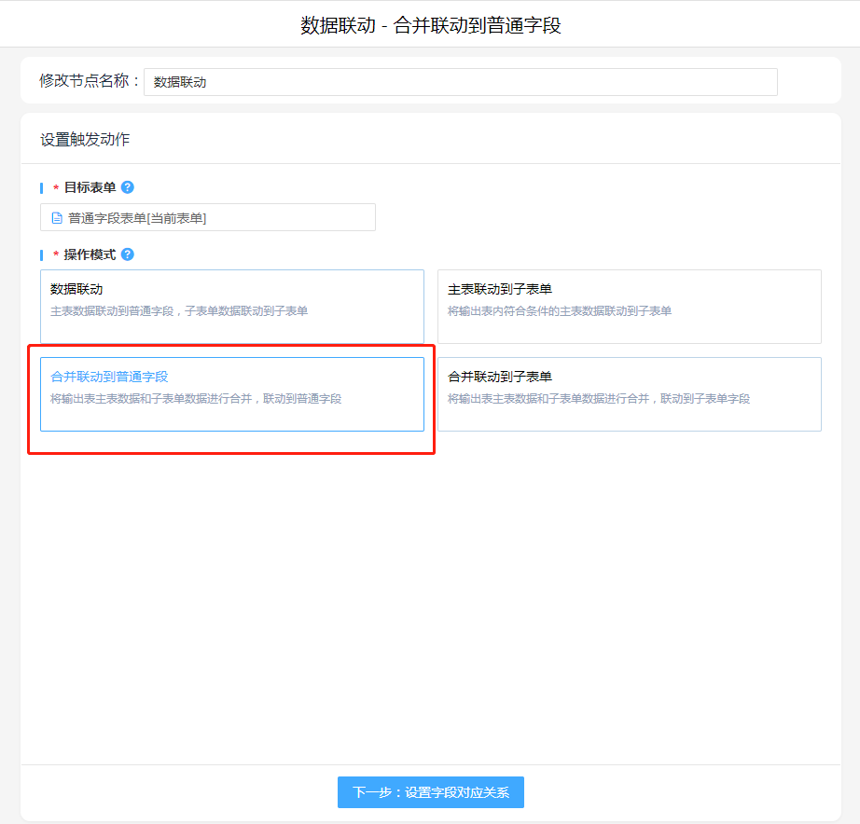Viewport: 860px width, 824px height.
Task: Click the description ending with 联动到普通字段
Action: tap(196, 398)
